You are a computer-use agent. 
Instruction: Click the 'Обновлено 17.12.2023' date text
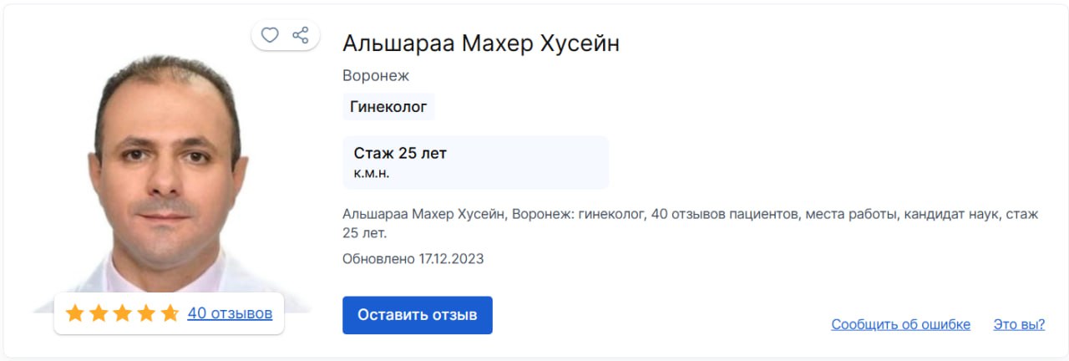(x=413, y=258)
